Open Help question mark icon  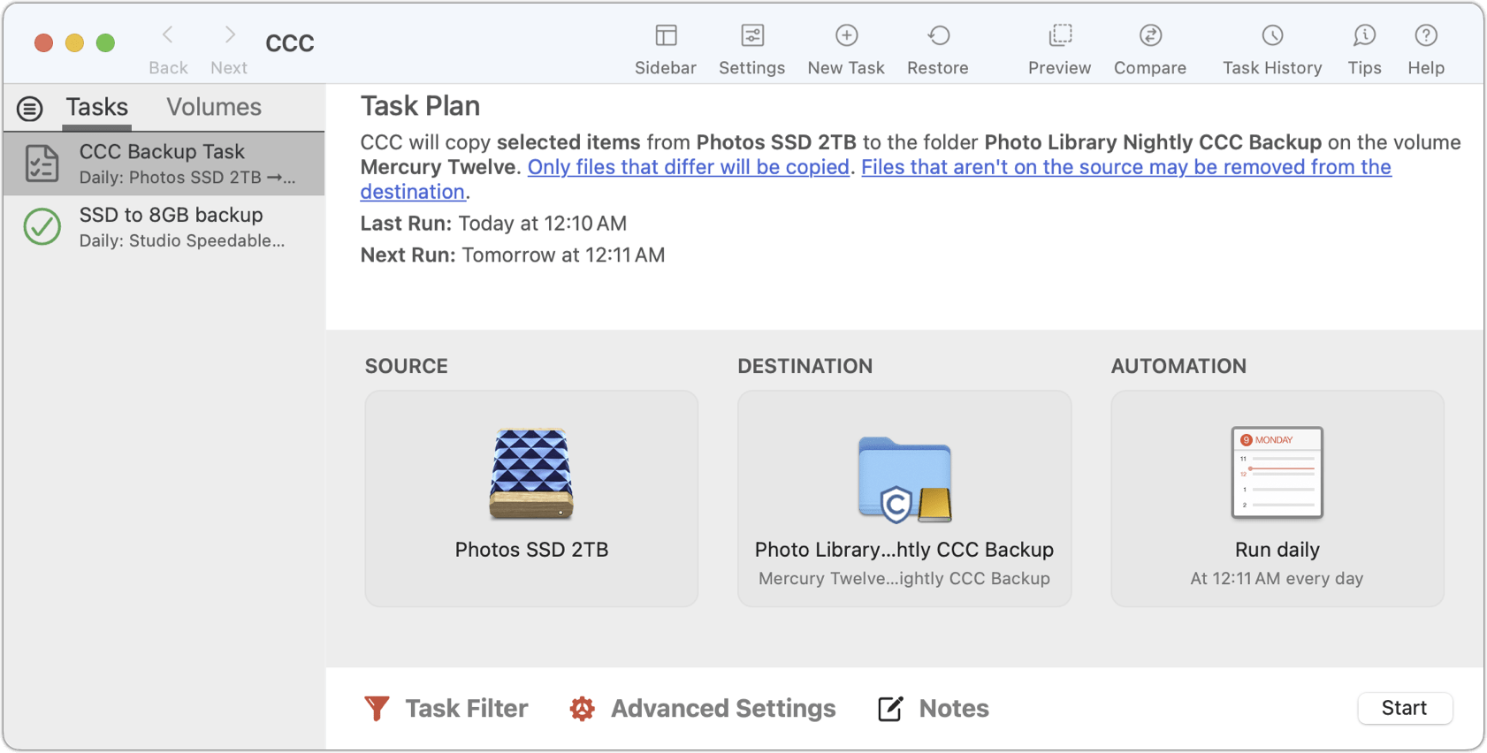pos(1426,35)
